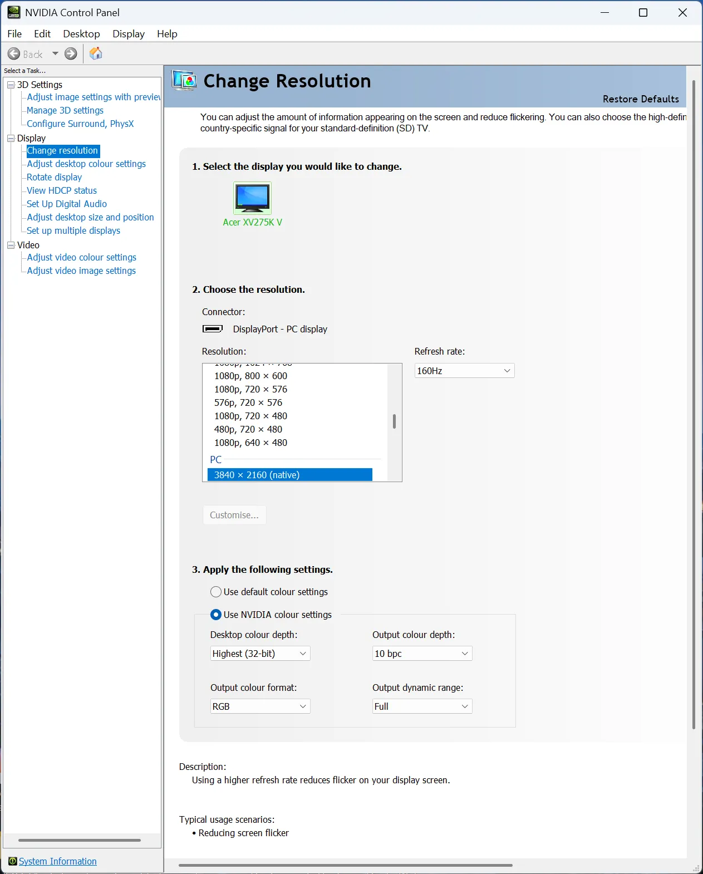Select Use default colour settings radio button
The width and height of the screenshot is (703, 874).
pyautogui.click(x=216, y=592)
